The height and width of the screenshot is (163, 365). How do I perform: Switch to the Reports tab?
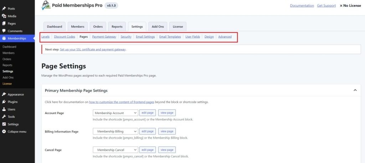(117, 26)
